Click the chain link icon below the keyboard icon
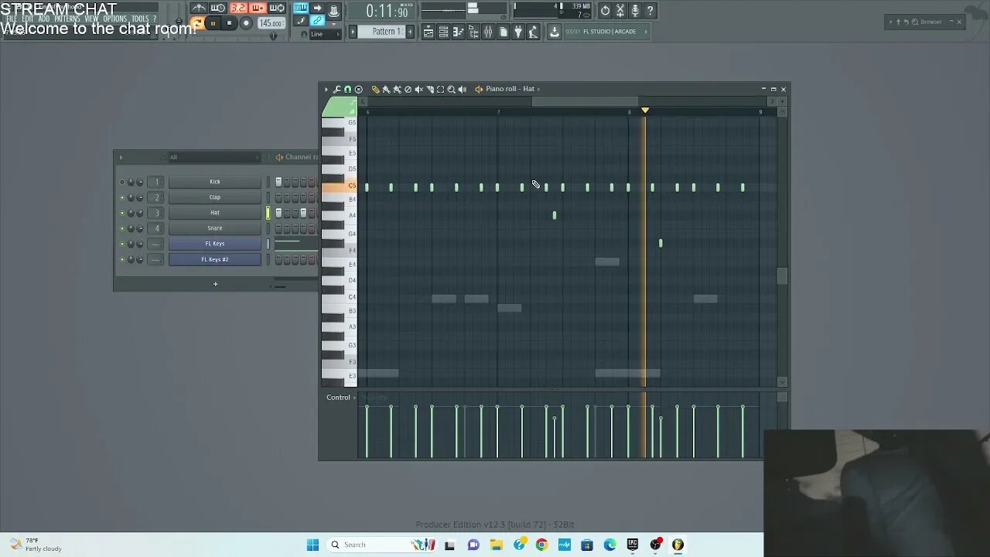 click(x=317, y=21)
